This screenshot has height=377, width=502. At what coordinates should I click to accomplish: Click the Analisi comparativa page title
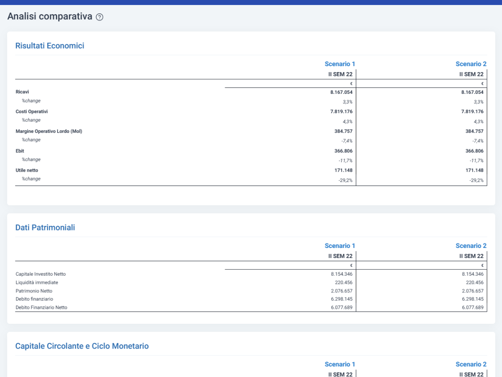point(50,17)
